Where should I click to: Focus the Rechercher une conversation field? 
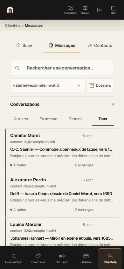point(62,68)
